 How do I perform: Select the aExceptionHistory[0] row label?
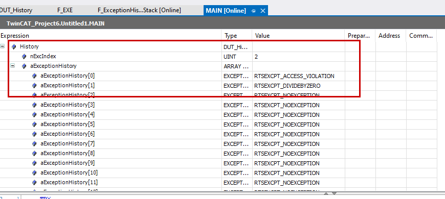[x=68, y=76]
